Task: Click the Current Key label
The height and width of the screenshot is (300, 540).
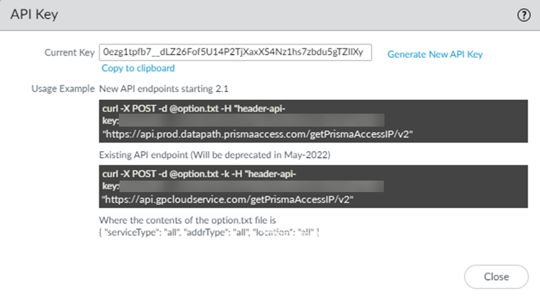Action: click(x=70, y=53)
